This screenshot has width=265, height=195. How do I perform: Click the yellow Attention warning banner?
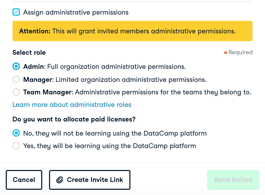click(x=132, y=31)
